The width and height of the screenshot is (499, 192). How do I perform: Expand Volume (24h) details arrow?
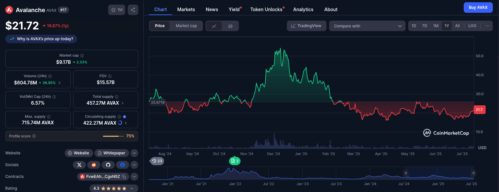[59, 83]
